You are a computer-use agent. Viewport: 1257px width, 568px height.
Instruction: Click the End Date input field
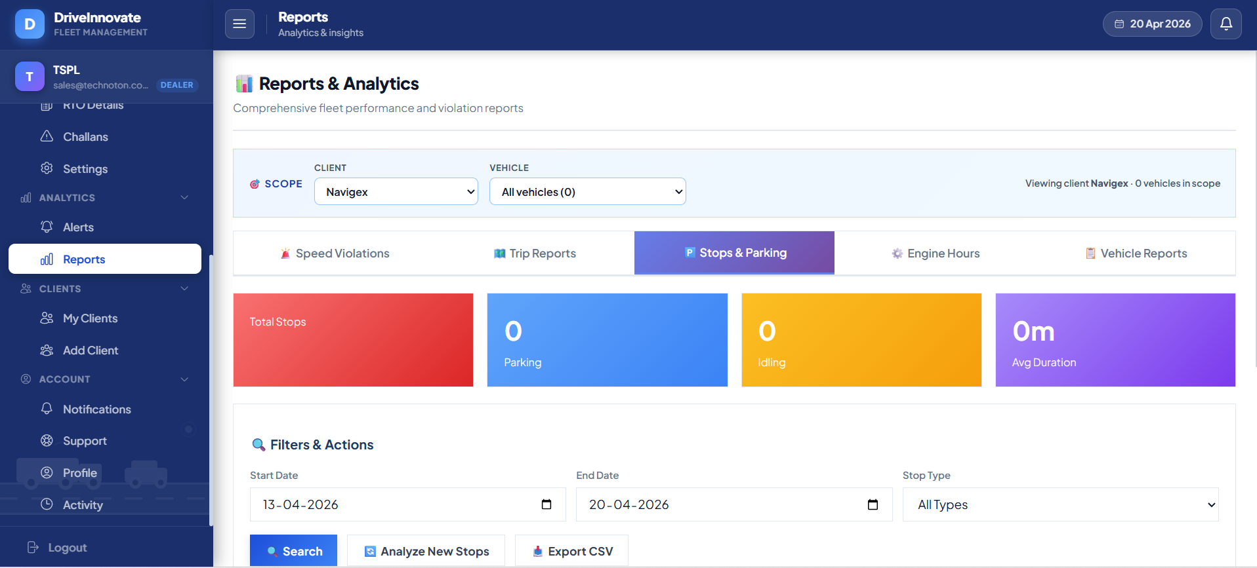pos(734,504)
